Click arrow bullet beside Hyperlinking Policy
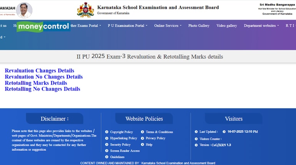The width and height of the screenshot is (296, 165). coord(106,138)
